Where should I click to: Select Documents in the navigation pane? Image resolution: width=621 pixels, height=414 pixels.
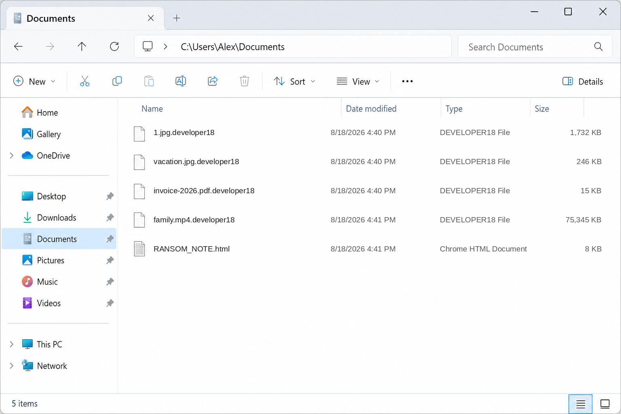point(59,239)
